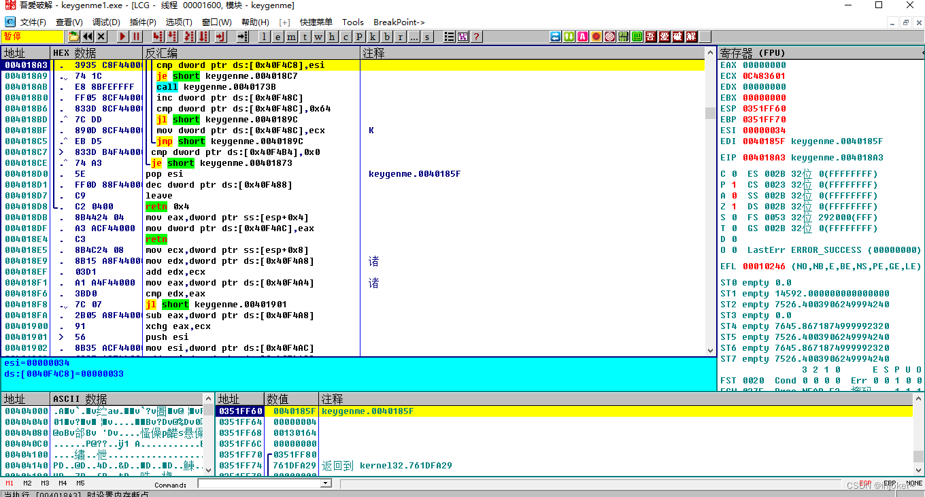The height and width of the screenshot is (497, 925).
Task: Select the call keygenme.0040173B instruction row
Action: 354,87
